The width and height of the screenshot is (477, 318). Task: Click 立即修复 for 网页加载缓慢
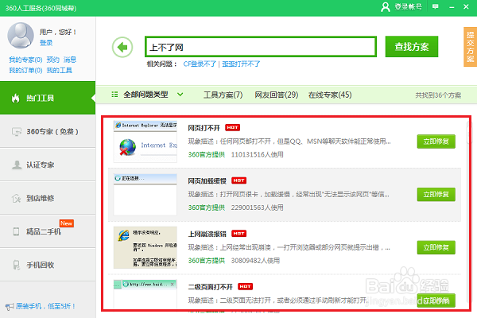(x=436, y=195)
